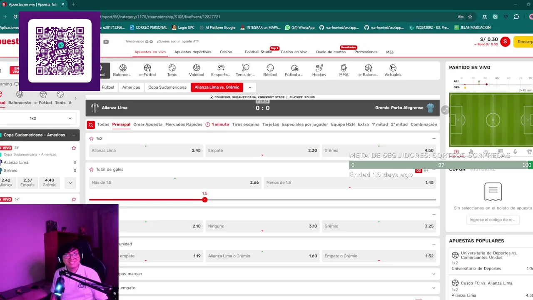Open the Football Studio menu item
533x300 pixels.
pos(259,52)
